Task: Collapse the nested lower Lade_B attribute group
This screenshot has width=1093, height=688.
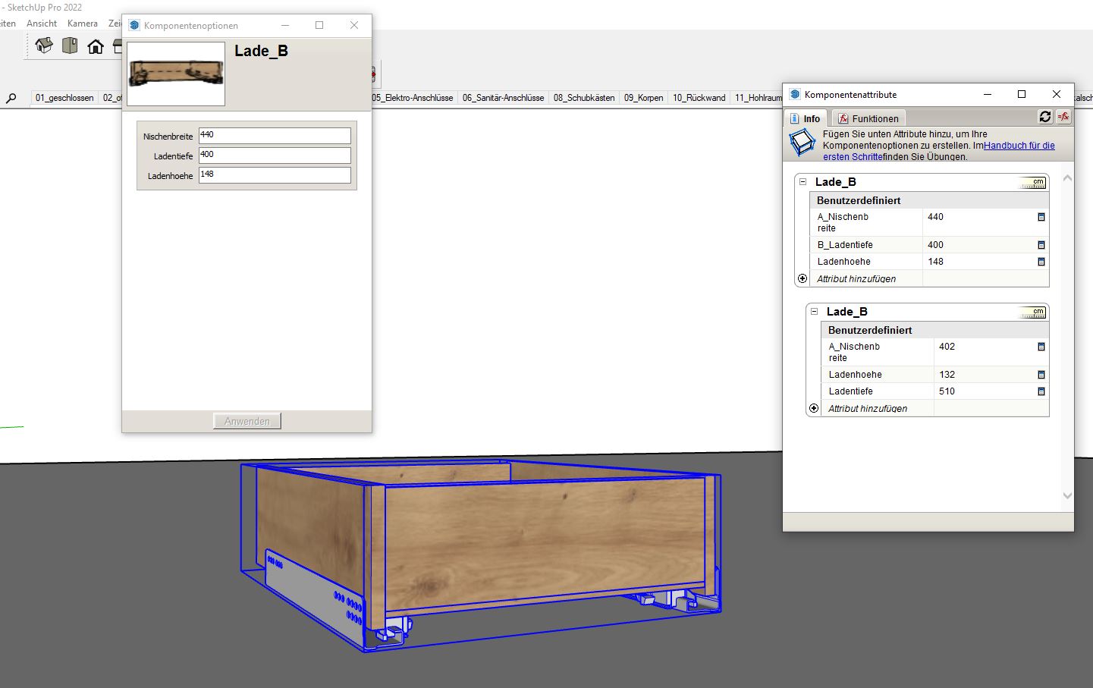Action: pyautogui.click(x=814, y=312)
